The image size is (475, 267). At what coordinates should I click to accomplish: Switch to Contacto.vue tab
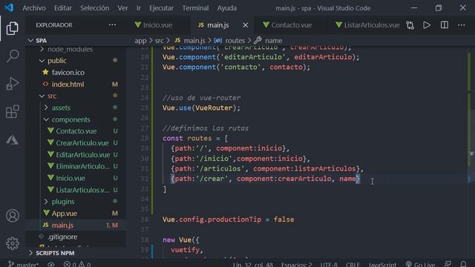coord(291,25)
